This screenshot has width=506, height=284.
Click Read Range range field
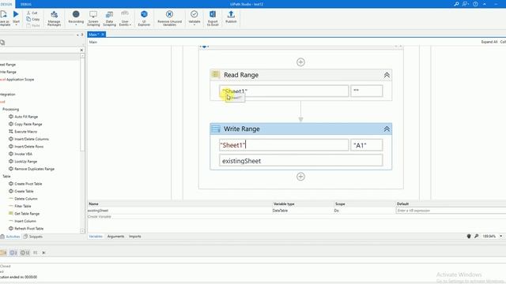[x=367, y=91]
